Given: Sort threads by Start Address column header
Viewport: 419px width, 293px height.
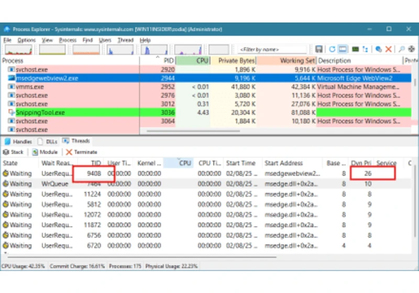Looking at the screenshot, I should pyautogui.click(x=292, y=163).
